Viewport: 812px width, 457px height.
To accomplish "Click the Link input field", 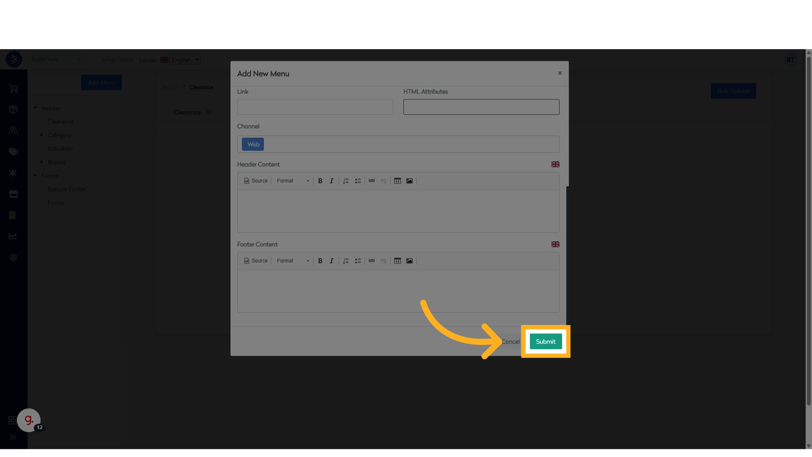I will point(315,107).
